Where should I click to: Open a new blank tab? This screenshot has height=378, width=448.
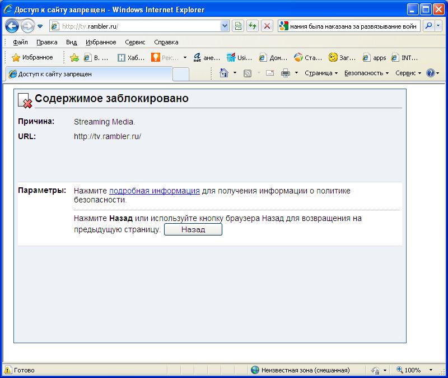181,73
